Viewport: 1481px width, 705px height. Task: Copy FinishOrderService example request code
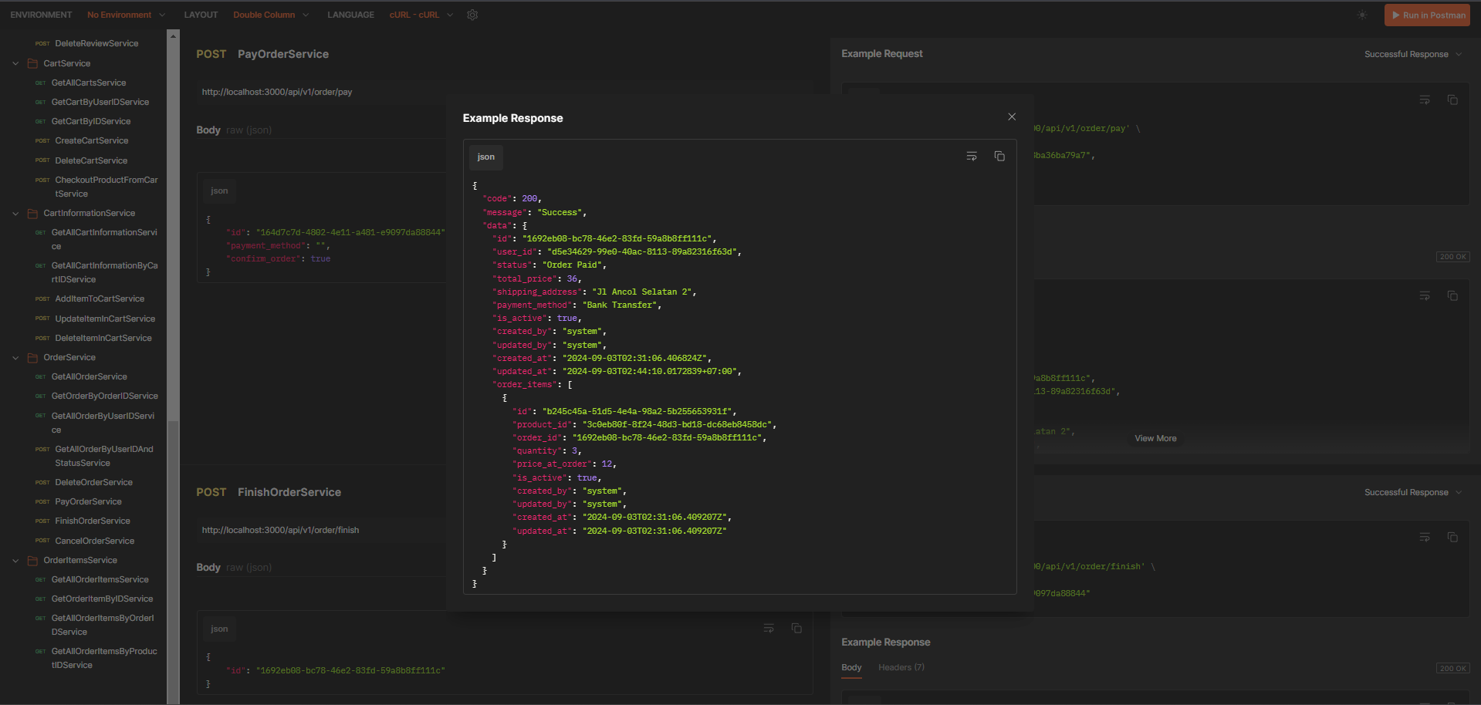pos(1452,538)
